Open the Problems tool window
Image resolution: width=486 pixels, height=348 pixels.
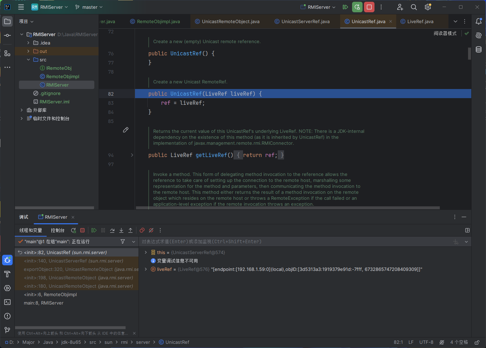click(7, 316)
